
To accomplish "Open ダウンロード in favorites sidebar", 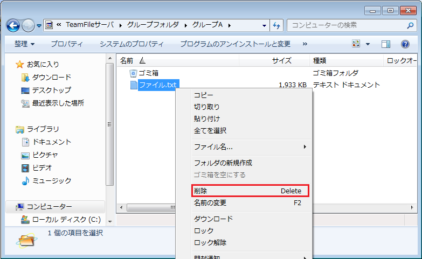I will coord(51,77).
